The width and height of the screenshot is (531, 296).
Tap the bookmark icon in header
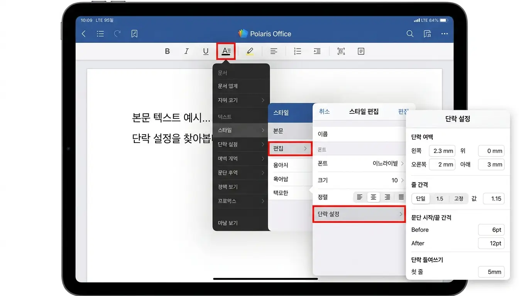pos(134,34)
